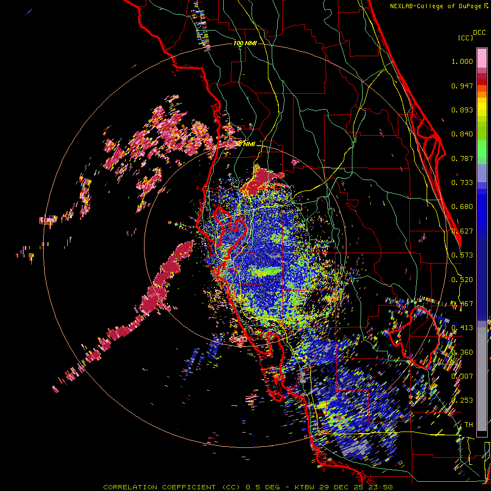Click the 100 NMI range ring label
The width and height of the screenshot is (491, 491).
click(x=245, y=43)
